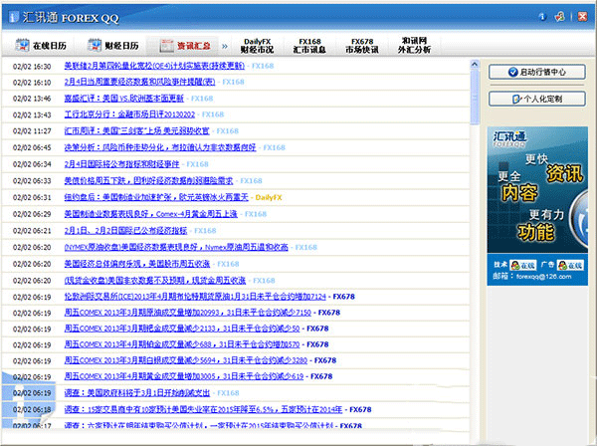Viewport: 597px width, 446px height.
Task: Open the 伦敦洲际交易所(ICE) 布伦特原油 headline
Action: coord(195,297)
